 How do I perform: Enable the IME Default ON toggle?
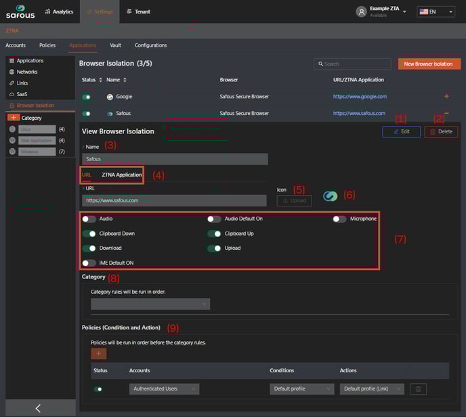(89, 263)
